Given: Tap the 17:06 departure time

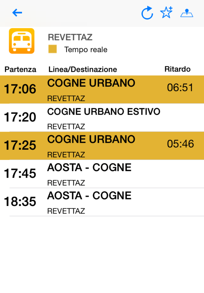Looking at the screenshot, I should point(20,89).
